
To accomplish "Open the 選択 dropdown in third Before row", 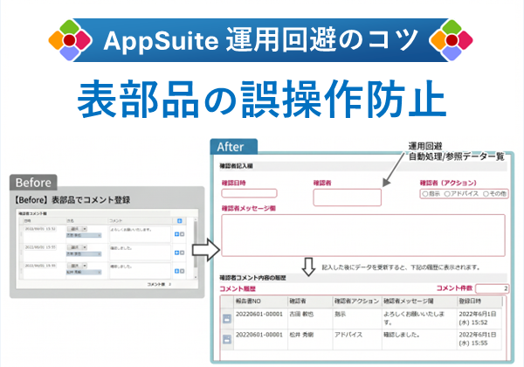I will [77, 266].
